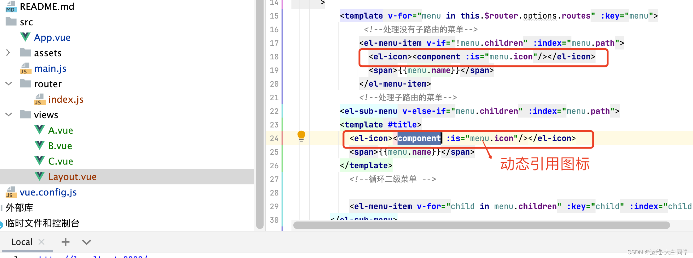Click 'el-menu-item' tag on line 17
The image size is (693, 258).
click(x=393, y=43)
